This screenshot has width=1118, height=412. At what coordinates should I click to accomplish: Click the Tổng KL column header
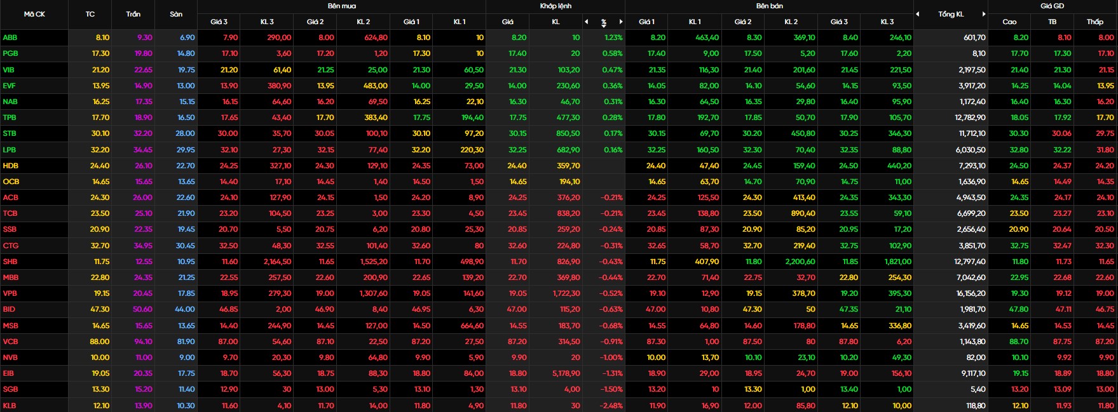(951, 14)
